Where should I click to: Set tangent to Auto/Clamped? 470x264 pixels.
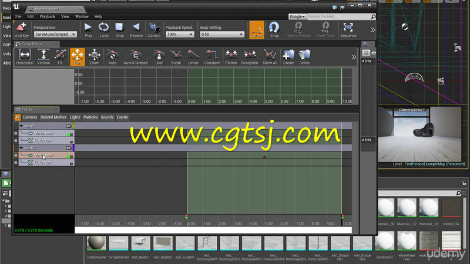[136, 57]
